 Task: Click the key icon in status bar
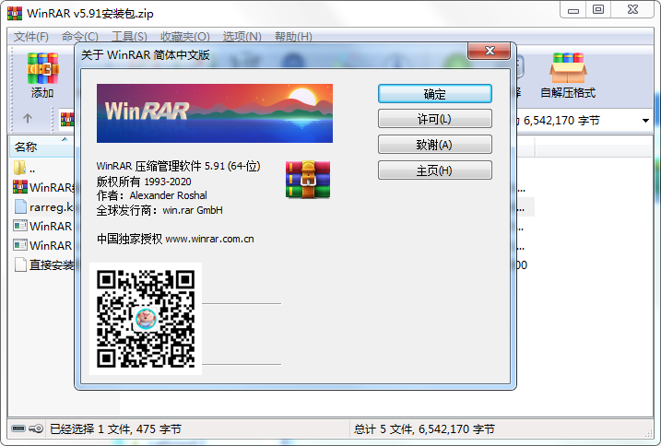click(x=36, y=428)
